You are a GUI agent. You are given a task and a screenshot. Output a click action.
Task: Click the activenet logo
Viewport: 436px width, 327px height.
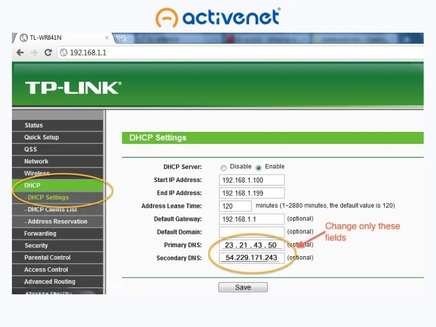click(x=218, y=17)
